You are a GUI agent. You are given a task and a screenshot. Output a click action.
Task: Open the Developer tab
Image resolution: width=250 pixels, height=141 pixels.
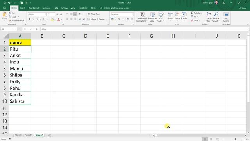click(83, 8)
